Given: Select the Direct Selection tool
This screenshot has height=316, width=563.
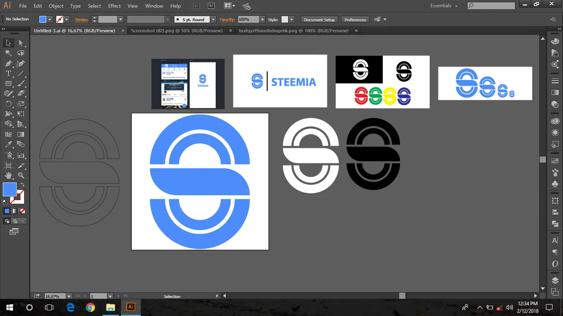Looking at the screenshot, I should tap(21, 43).
